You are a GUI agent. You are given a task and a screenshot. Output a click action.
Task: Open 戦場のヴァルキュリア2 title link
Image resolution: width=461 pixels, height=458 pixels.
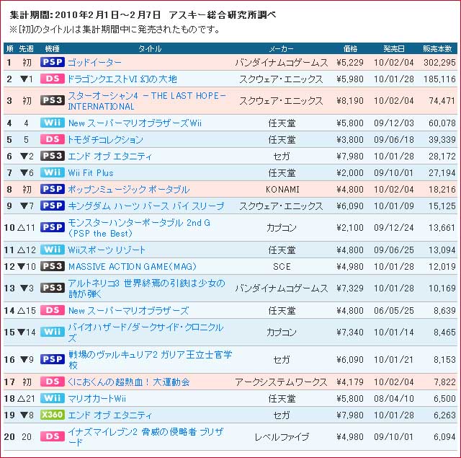150,359
